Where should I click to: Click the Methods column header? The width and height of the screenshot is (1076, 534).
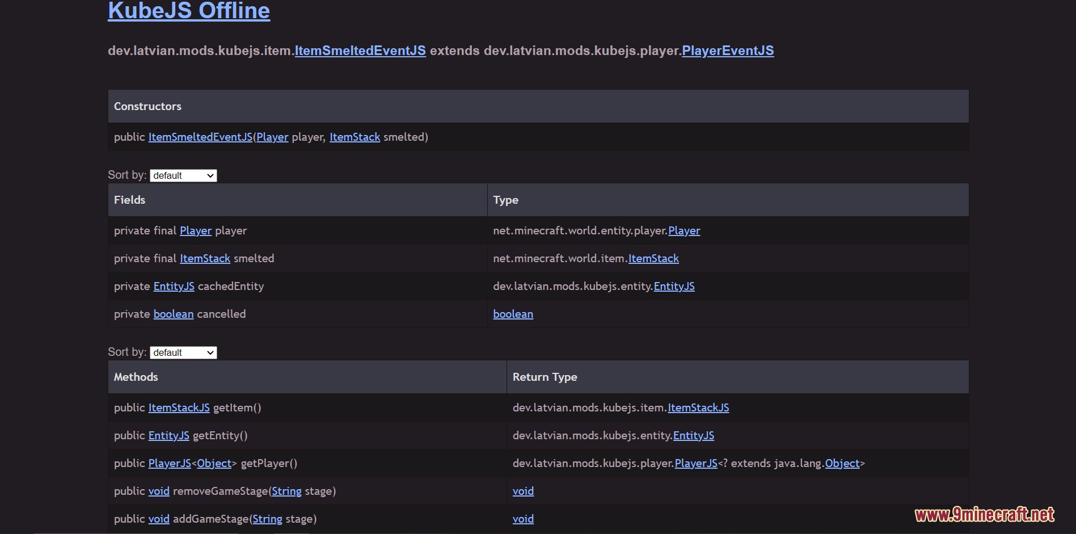pyautogui.click(x=307, y=377)
